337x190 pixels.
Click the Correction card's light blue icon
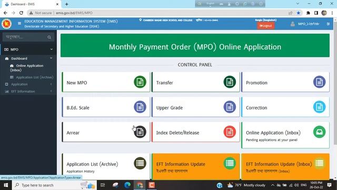319,107
